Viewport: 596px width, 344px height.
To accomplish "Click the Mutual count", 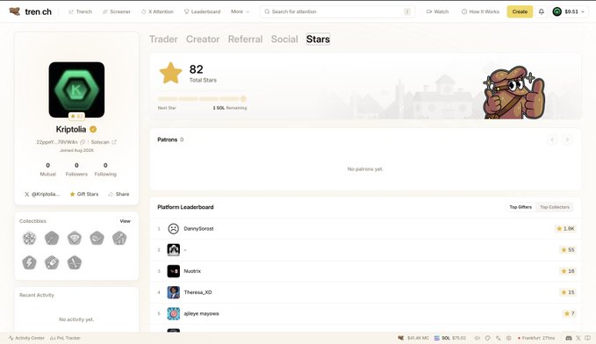I will (48, 169).
